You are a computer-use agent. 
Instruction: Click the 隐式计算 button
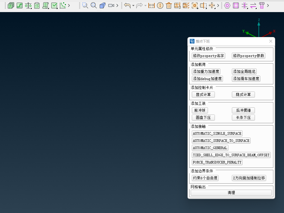pos(243,94)
